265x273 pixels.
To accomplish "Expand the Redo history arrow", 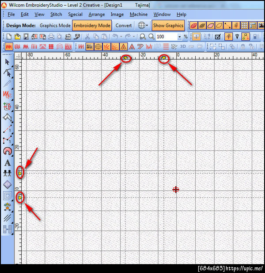I will (134, 37).
